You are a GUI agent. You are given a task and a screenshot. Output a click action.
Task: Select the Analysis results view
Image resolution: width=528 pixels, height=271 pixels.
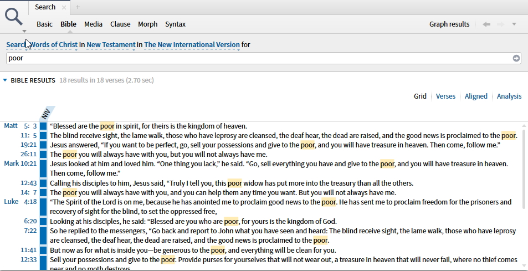pos(509,96)
